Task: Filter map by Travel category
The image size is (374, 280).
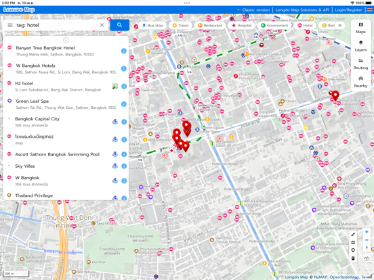Action: coord(180,25)
